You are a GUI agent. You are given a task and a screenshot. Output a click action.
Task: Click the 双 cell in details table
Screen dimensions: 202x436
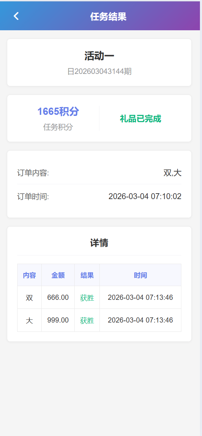[29, 297]
